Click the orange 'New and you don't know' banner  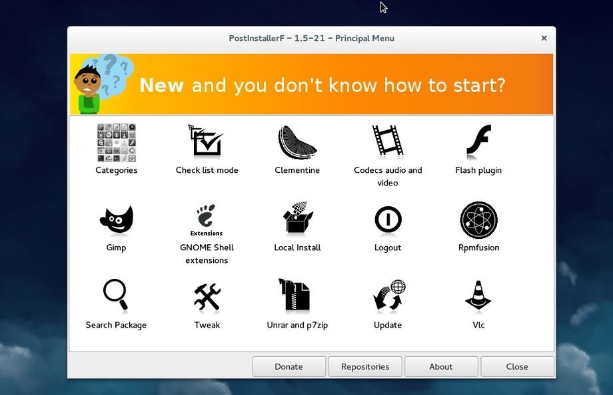(x=312, y=84)
